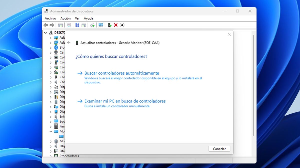Expand the Procesadores tree node

coord(51,156)
